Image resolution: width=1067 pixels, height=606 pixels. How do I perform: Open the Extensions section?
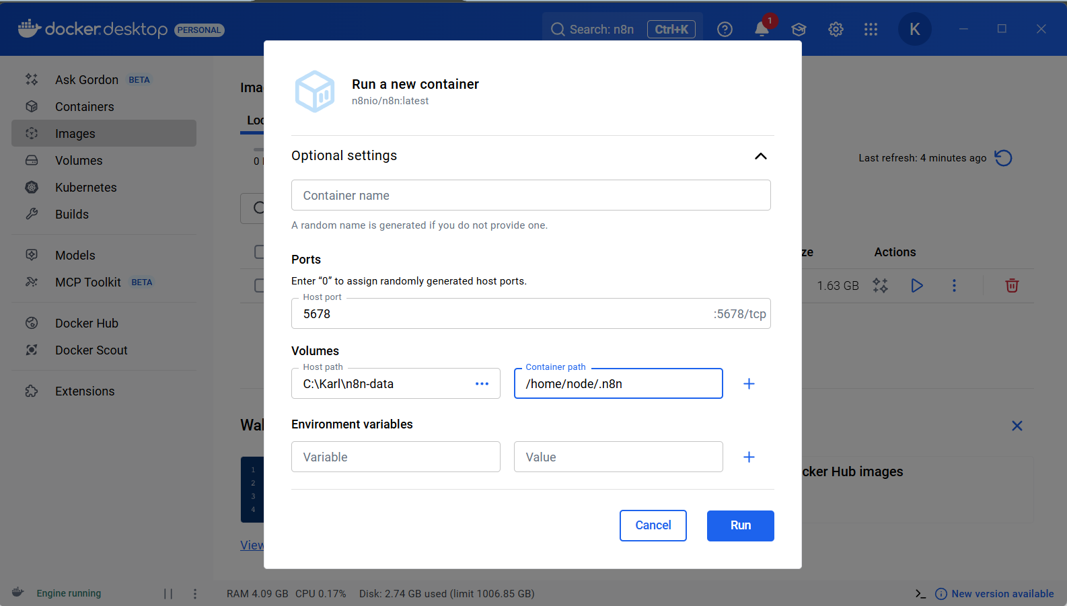click(104, 391)
